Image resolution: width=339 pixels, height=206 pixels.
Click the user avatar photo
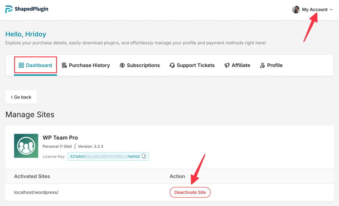click(x=296, y=10)
